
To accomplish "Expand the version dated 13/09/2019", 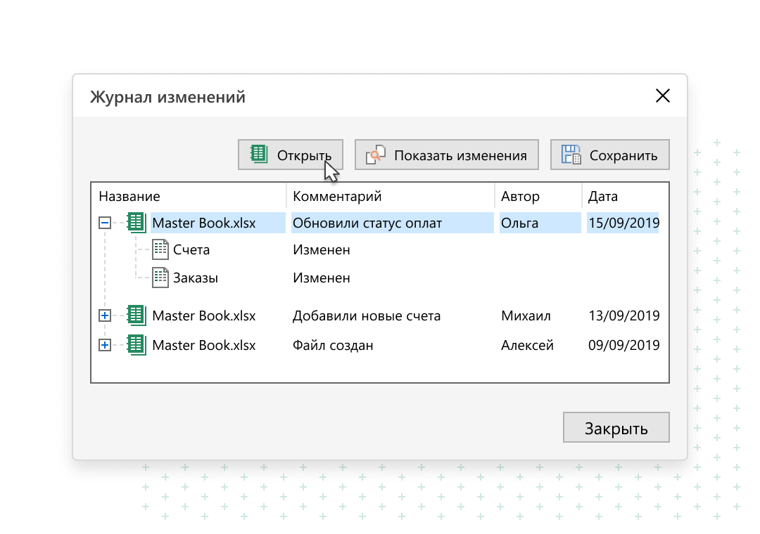I will (105, 316).
